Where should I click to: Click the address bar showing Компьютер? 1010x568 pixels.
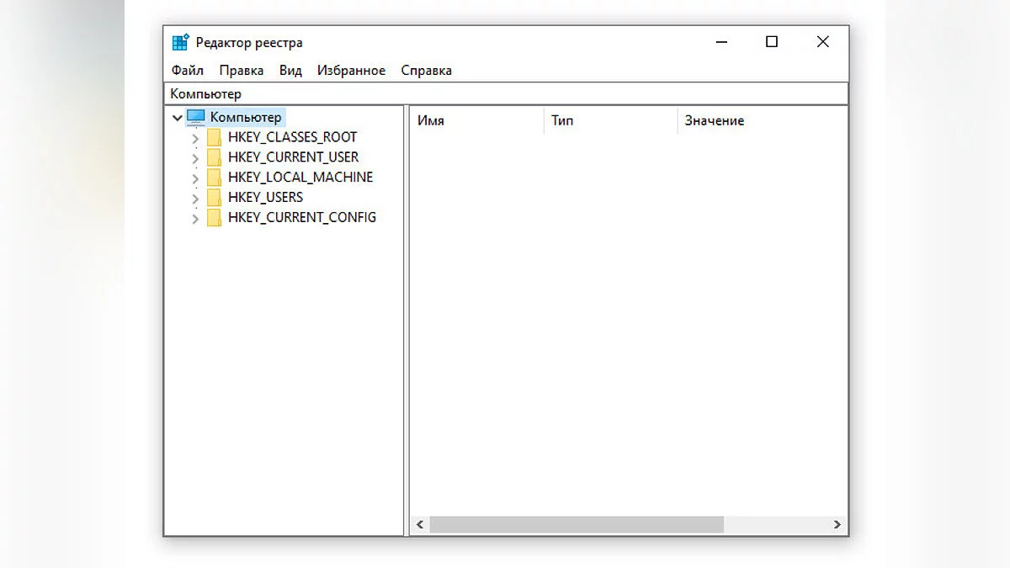pyautogui.click(x=505, y=94)
